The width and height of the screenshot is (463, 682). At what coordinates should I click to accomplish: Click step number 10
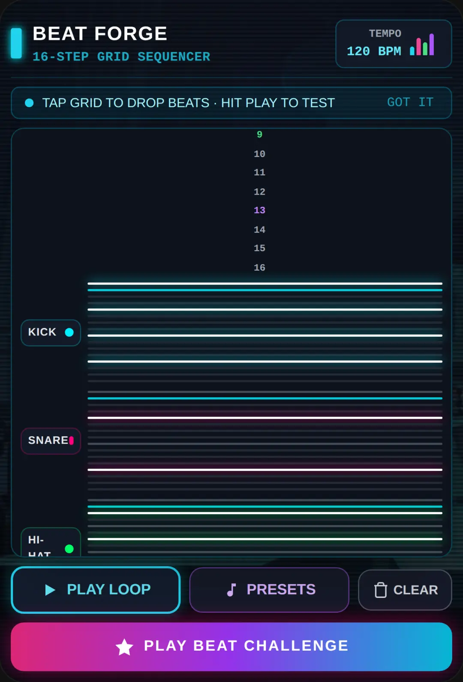pyautogui.click(x=259, y=154)
